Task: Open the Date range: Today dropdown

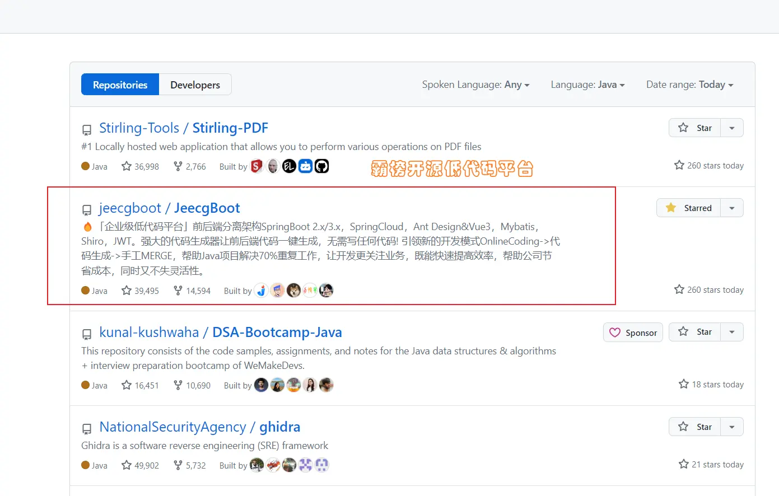Action: (689, 85)
